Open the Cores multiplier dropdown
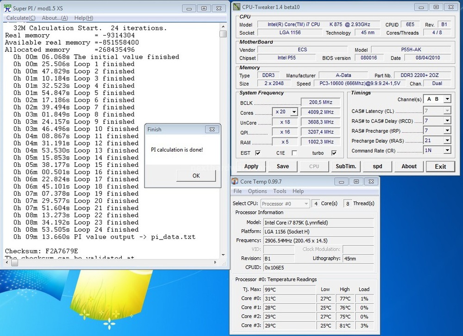This screenshot has width=463, height=336. click(x=294, y=112)
